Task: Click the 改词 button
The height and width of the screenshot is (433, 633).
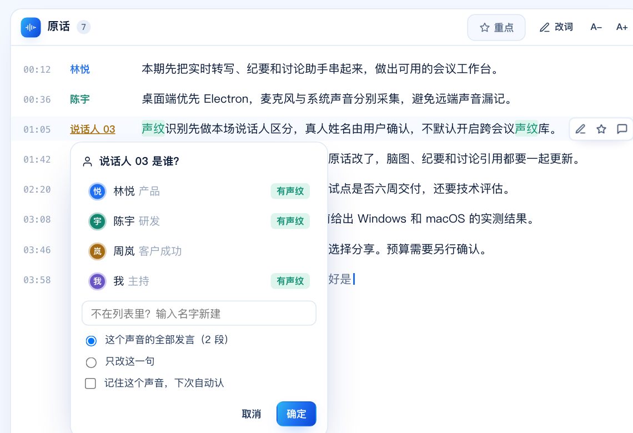Action: tap(556, 27)
